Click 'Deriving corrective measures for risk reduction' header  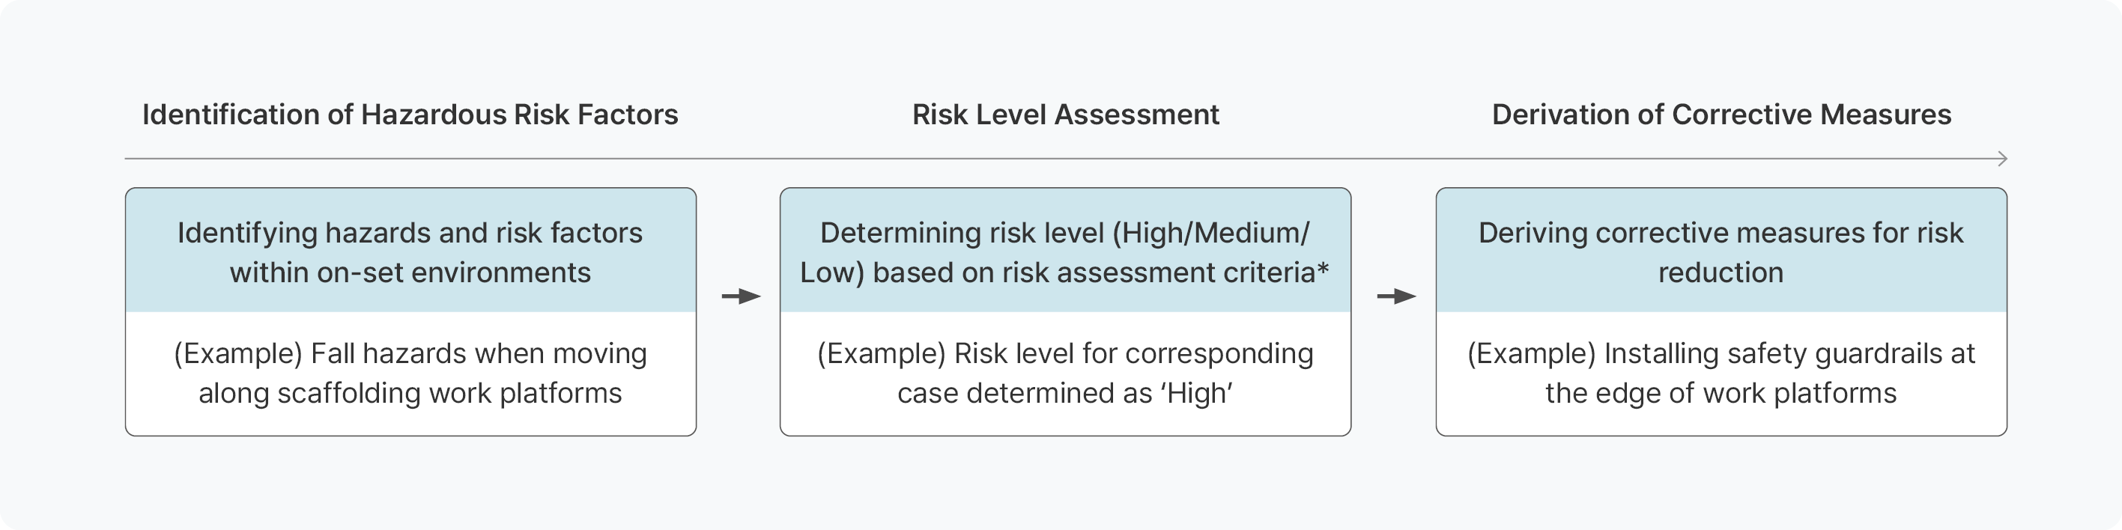1722,250
